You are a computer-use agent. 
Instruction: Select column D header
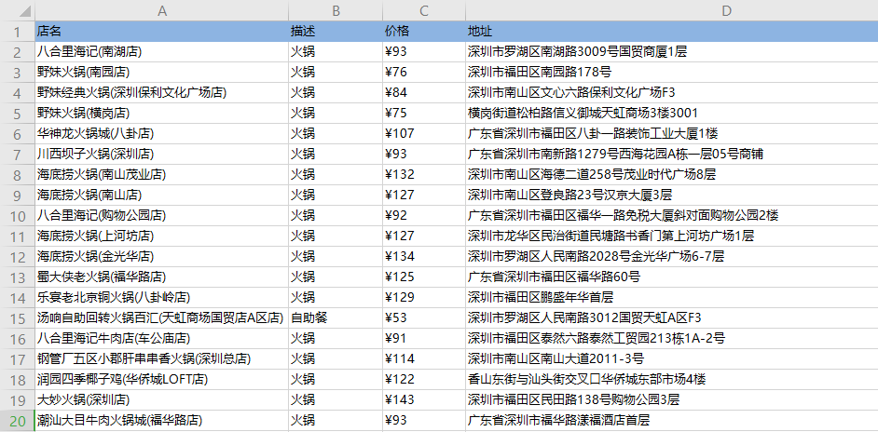pyautogui.click(x=671, y=10)
